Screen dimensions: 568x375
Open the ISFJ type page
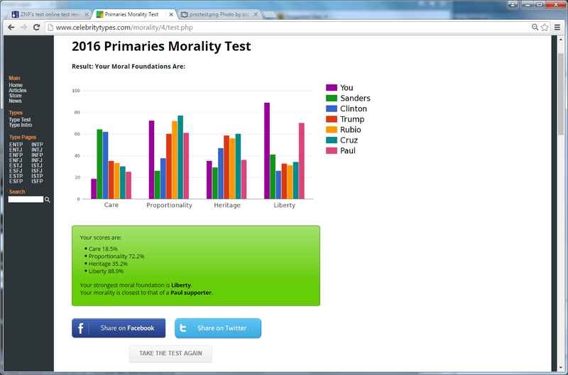click(37, 171)
